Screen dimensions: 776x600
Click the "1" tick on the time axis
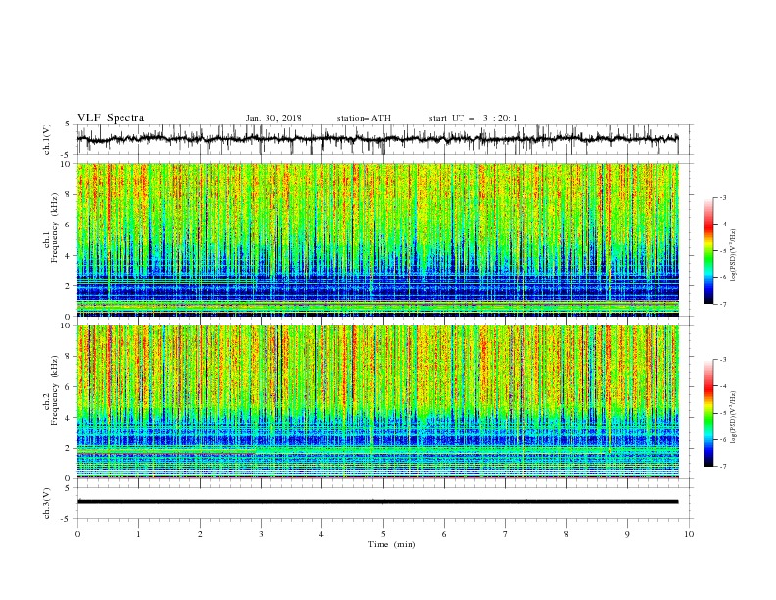point(138,534)
